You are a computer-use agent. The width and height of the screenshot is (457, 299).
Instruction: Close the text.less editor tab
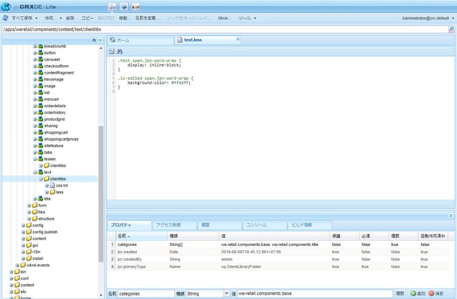click(x=238, y=40)
